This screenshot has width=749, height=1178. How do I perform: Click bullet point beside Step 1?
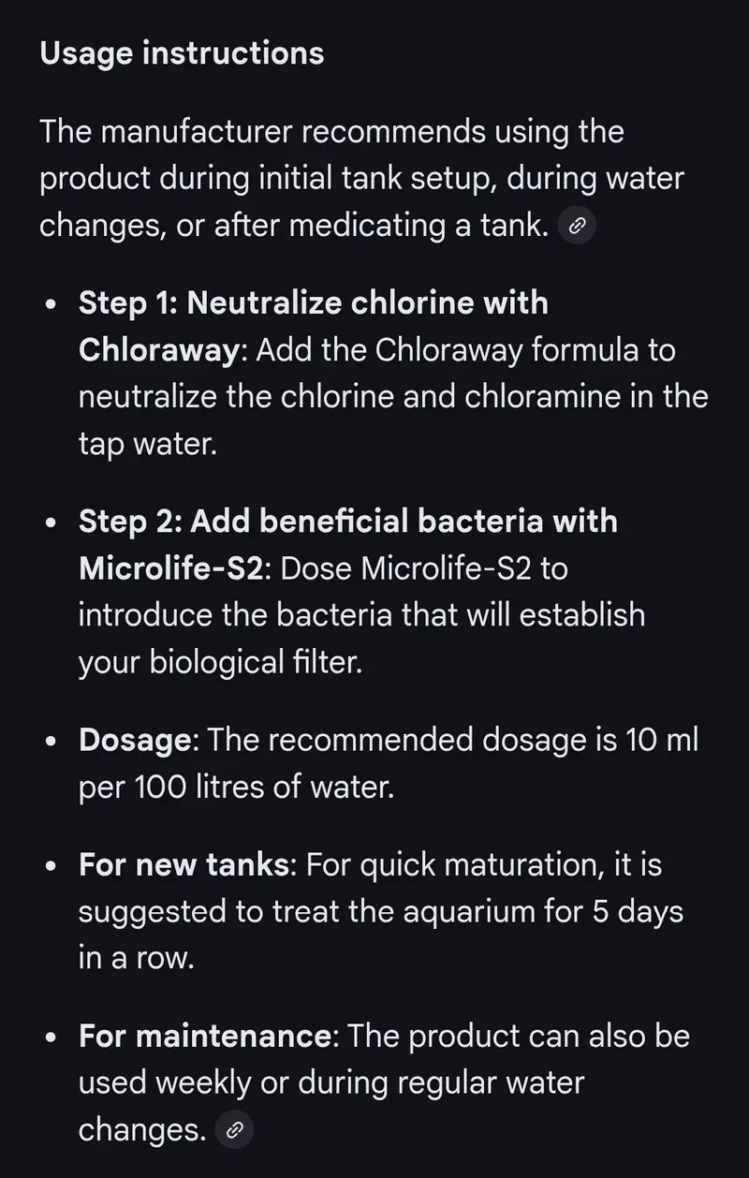52,305
